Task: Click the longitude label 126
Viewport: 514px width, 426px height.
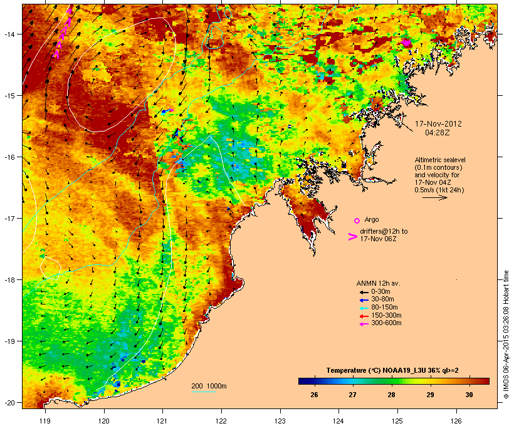Action: [x=456, y=421]
